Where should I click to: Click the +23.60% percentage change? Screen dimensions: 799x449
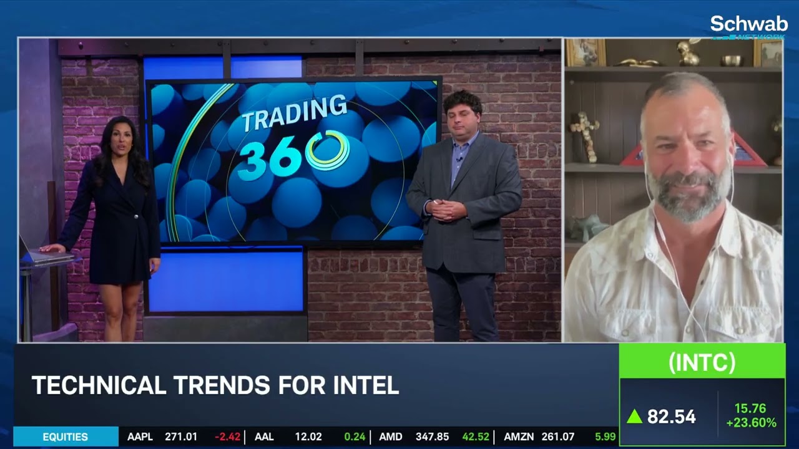pos(751,423)
